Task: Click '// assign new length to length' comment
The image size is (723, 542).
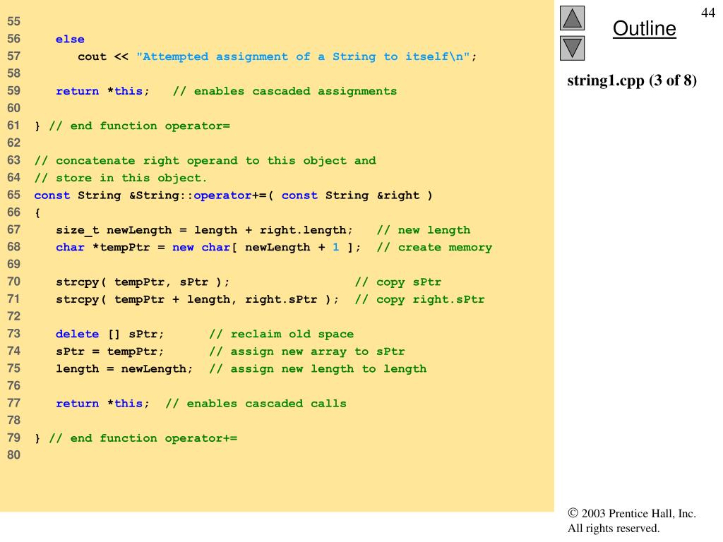Action: pyautogui.click(x=318, y=368)
